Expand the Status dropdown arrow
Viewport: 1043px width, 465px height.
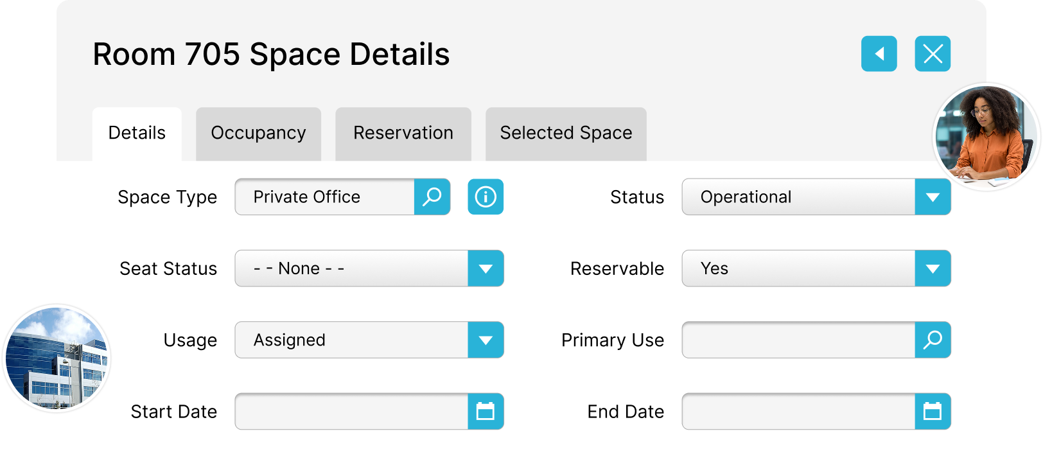coord(933,197)
